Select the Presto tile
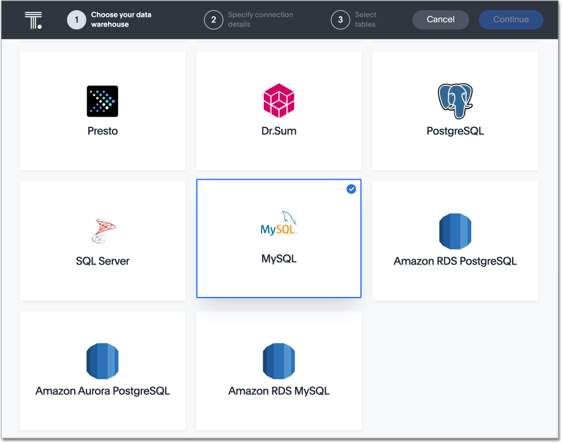The width and height of the screenshot is (562, 443). 102,111
